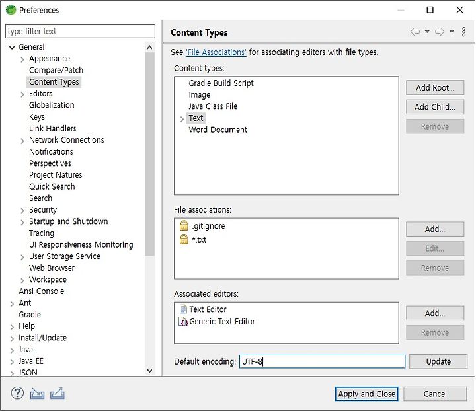Select Keys in the tree
Viewport: 476px width, 411px height.
pos(37,116)
